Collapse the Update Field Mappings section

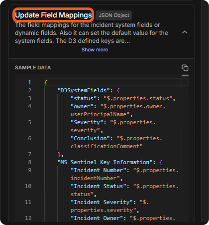click(185, 32)
